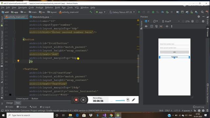This screenshot has height=118, width=210.
Task: Open the Build tool window
Action: pyautogui.click(x=33, y=107)
